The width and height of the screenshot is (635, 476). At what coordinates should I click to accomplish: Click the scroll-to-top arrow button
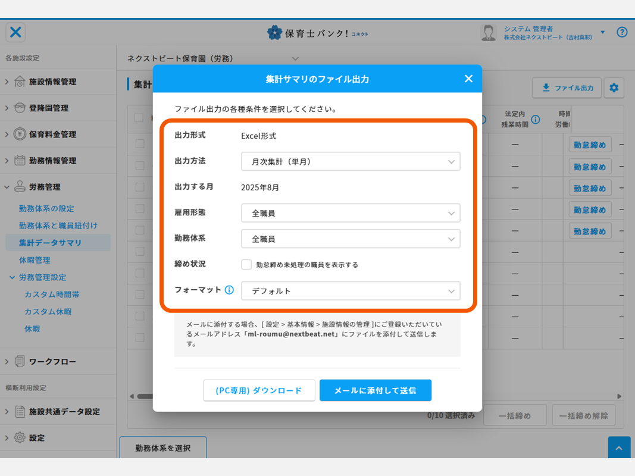tap(619, 448)
